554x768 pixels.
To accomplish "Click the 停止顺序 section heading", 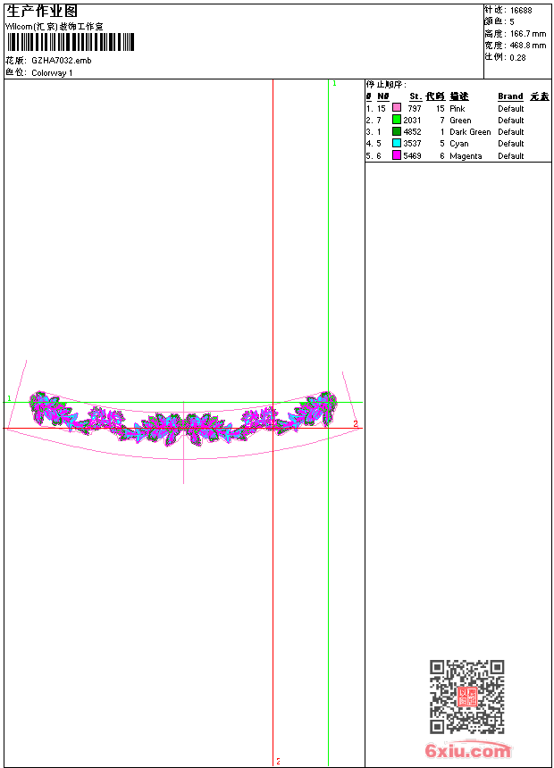I will click(386, 85).
